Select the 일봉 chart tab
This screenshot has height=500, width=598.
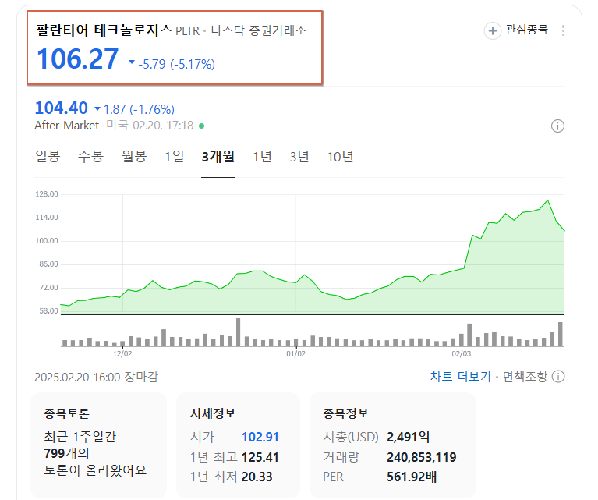(48, 157)
